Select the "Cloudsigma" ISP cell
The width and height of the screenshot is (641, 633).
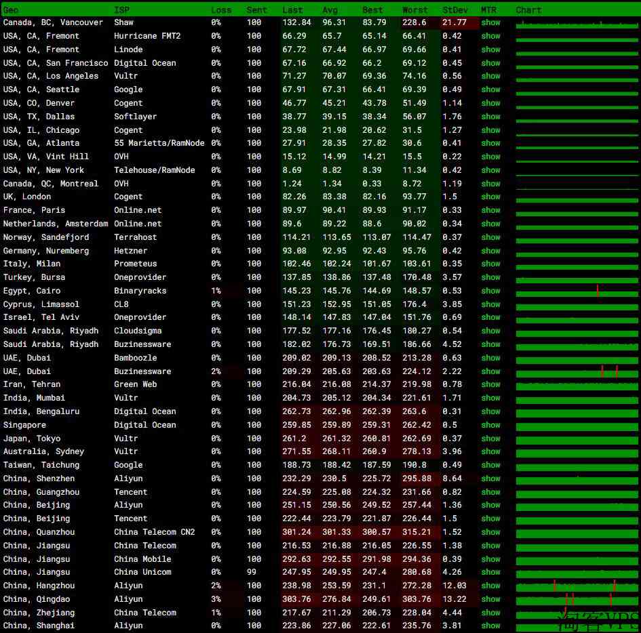tap(138, 330)
